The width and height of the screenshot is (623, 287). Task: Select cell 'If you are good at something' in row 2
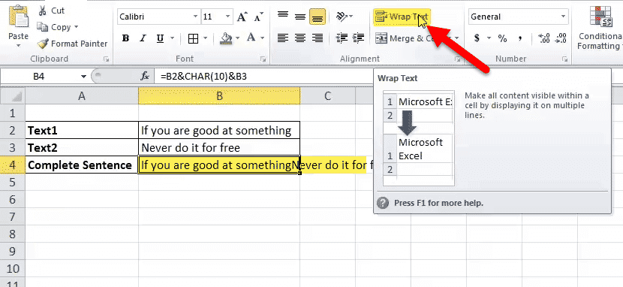pos(219,131)
